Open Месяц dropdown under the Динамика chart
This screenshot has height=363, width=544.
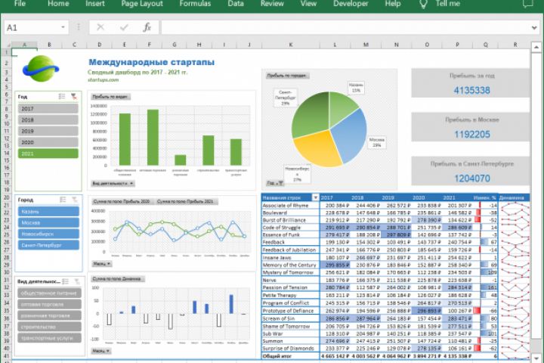coord(101,350)
